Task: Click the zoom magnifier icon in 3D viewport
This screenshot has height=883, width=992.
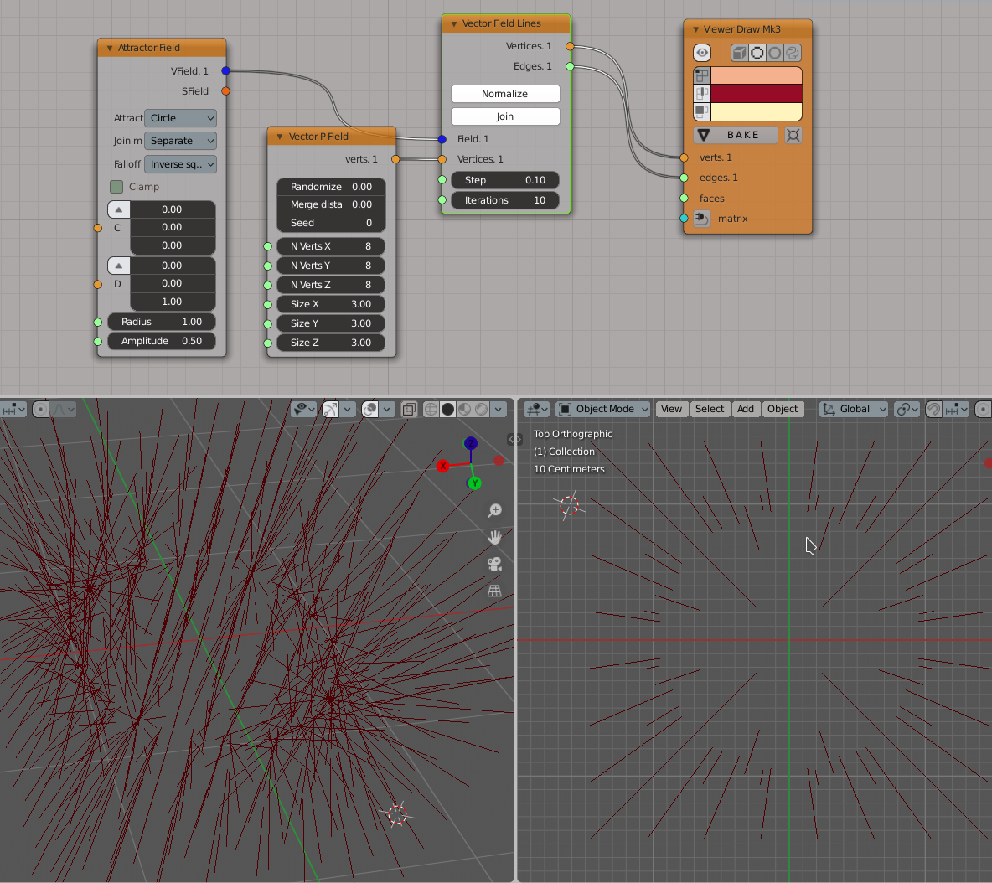Action: 494,510
